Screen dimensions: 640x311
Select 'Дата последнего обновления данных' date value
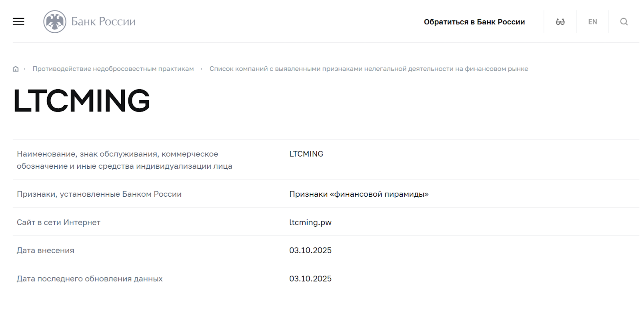point(310,279)
